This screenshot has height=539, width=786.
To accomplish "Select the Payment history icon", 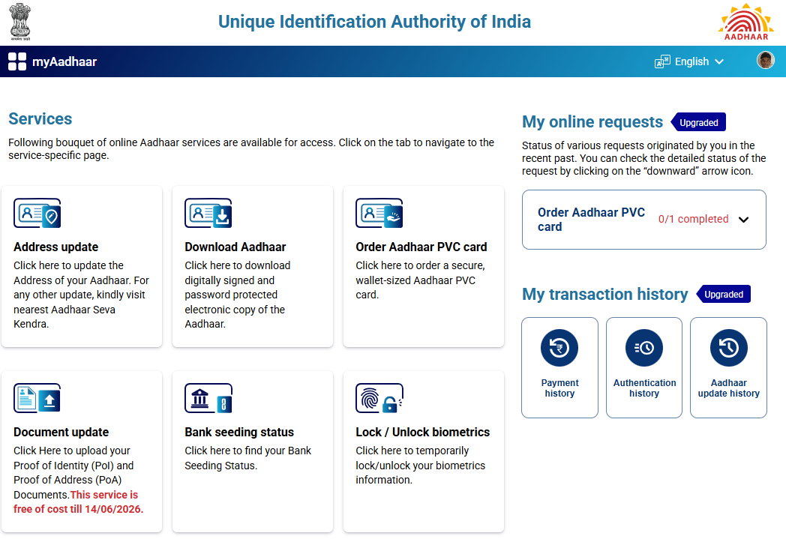I will pos(559,347).
